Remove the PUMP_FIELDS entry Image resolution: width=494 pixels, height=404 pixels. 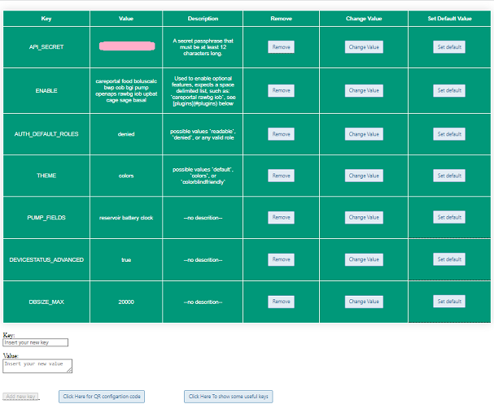(281, 218)
